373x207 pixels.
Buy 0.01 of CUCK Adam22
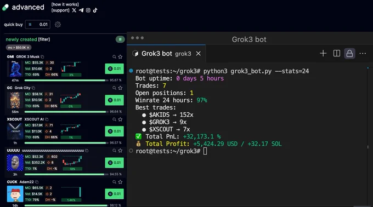tap(115, 194)
